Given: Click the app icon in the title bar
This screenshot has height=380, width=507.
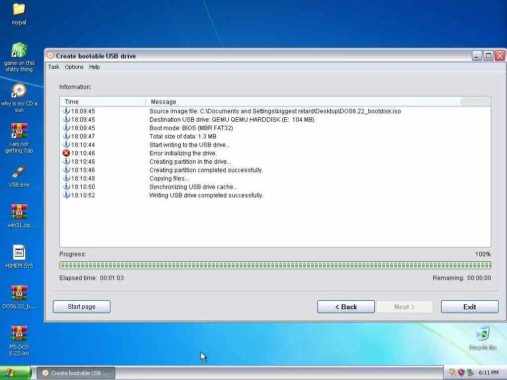Looking at the screenshot, I should click(x=50, y=55).
